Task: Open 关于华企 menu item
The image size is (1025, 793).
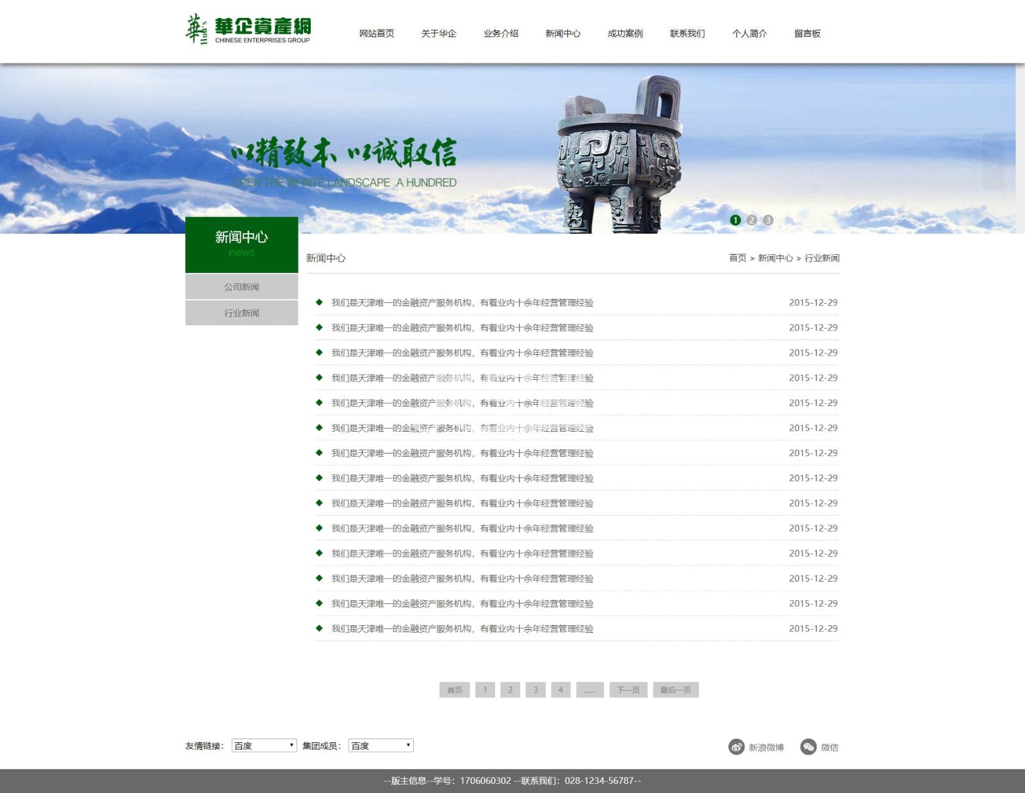Action: tap(439, 33)
